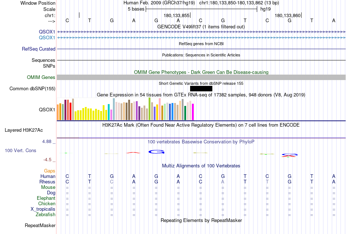346x234 pixels.
Task: Open the GTEx Gene Expression track title
Action: [201, 95]
